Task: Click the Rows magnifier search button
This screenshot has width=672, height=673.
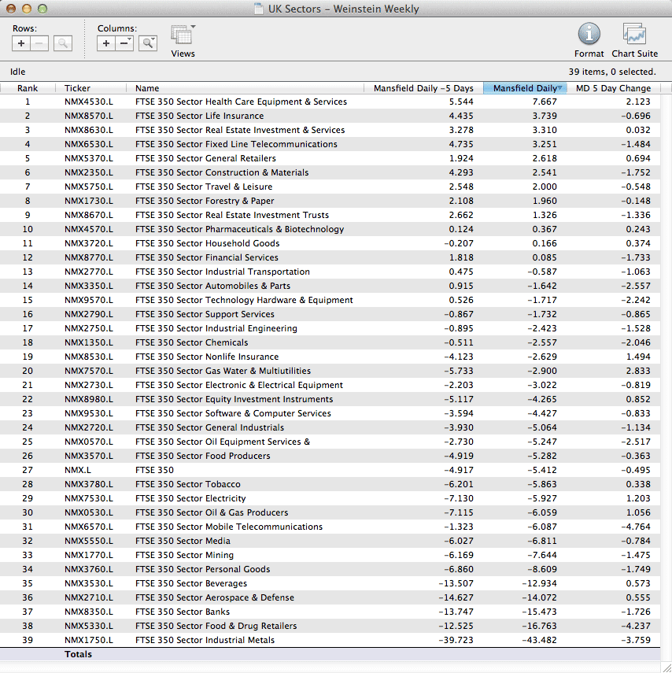Action: click(63, 43)
